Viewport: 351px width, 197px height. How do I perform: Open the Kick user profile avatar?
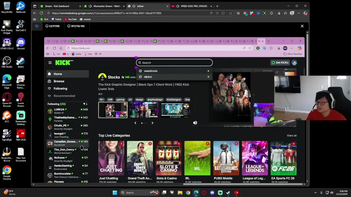click(x=294, y=63)
